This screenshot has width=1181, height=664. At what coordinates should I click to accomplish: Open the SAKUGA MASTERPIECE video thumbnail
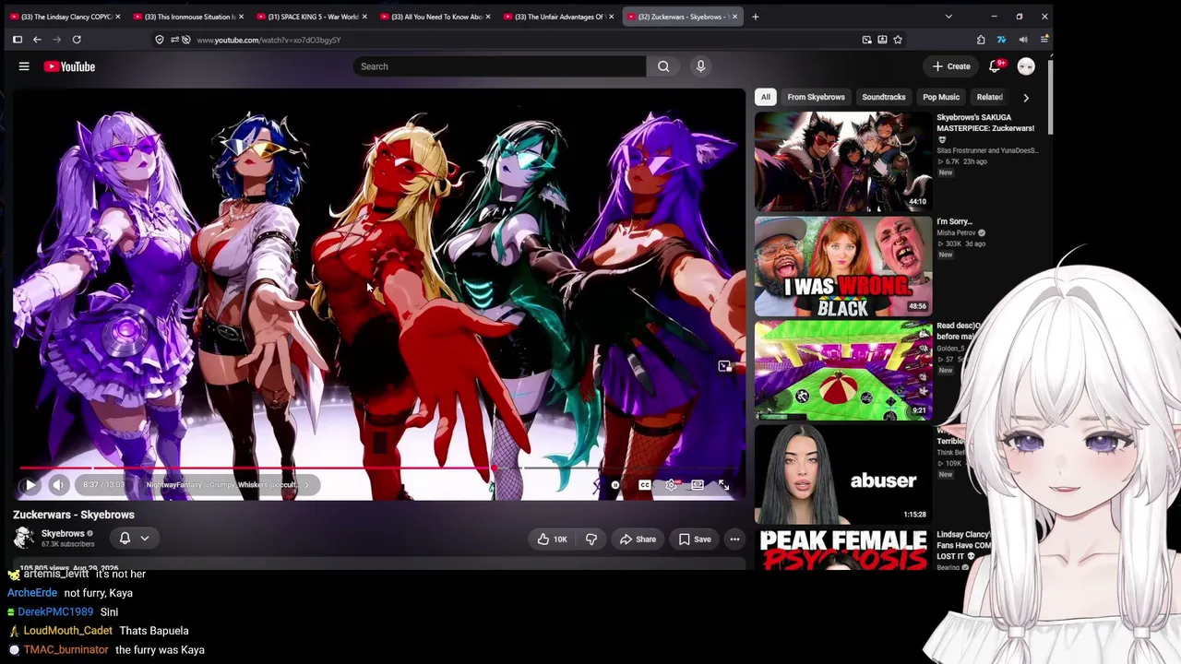coord(843,161)
